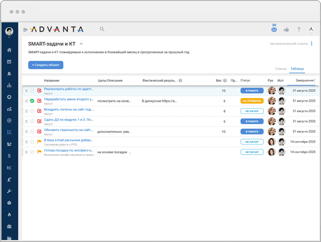
Task: Open НЕ НАЧАТ status of Внедрить попапы row
Action: [252, 111]
